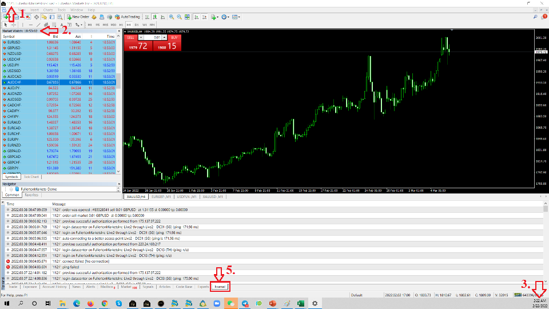
Task: Select the AUDCHF row in Market Watch
Action: (x=59, y=82)
